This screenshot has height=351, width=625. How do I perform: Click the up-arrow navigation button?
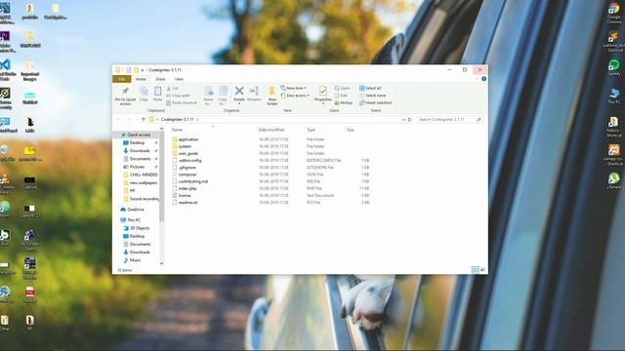click(x=144, y=119)
